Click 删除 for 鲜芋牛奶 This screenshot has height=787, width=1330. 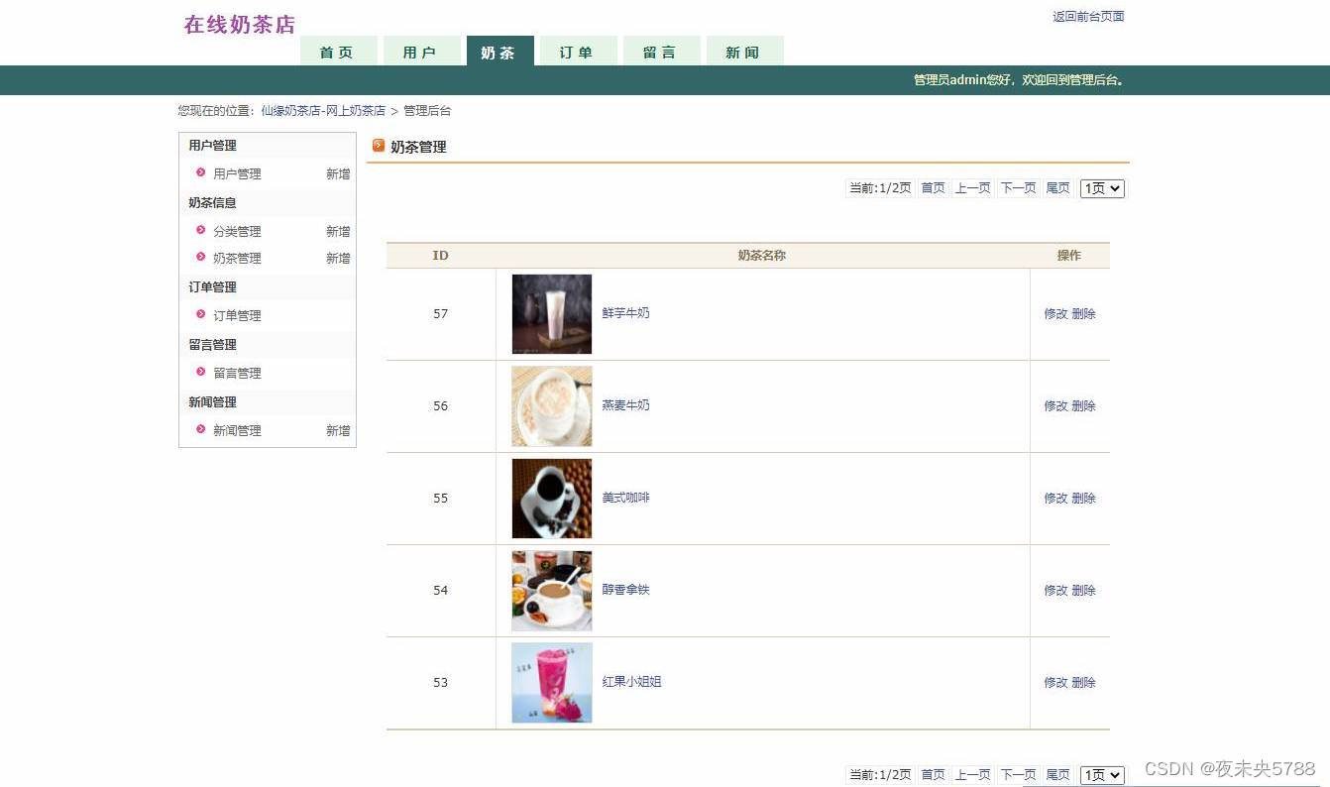click(x=1083, y=313)
